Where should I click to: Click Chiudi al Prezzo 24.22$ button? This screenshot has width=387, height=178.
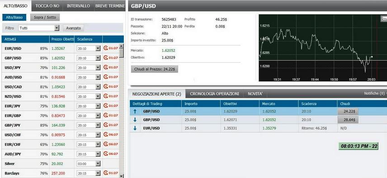pyautogui.click(x=154, y=69)
